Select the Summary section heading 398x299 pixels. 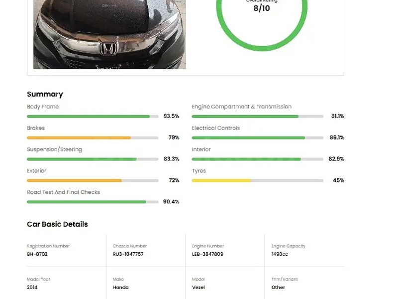tap(45, 94)
